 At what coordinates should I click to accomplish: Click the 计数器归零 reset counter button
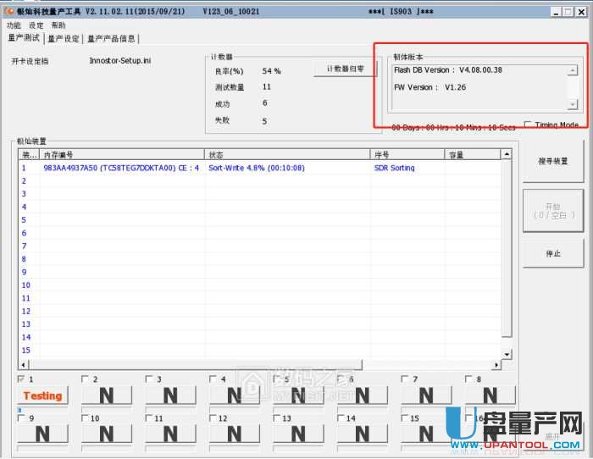345,69
